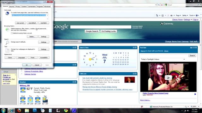Click the search magnifier in IE search box
202x113 pixels.
198,5
